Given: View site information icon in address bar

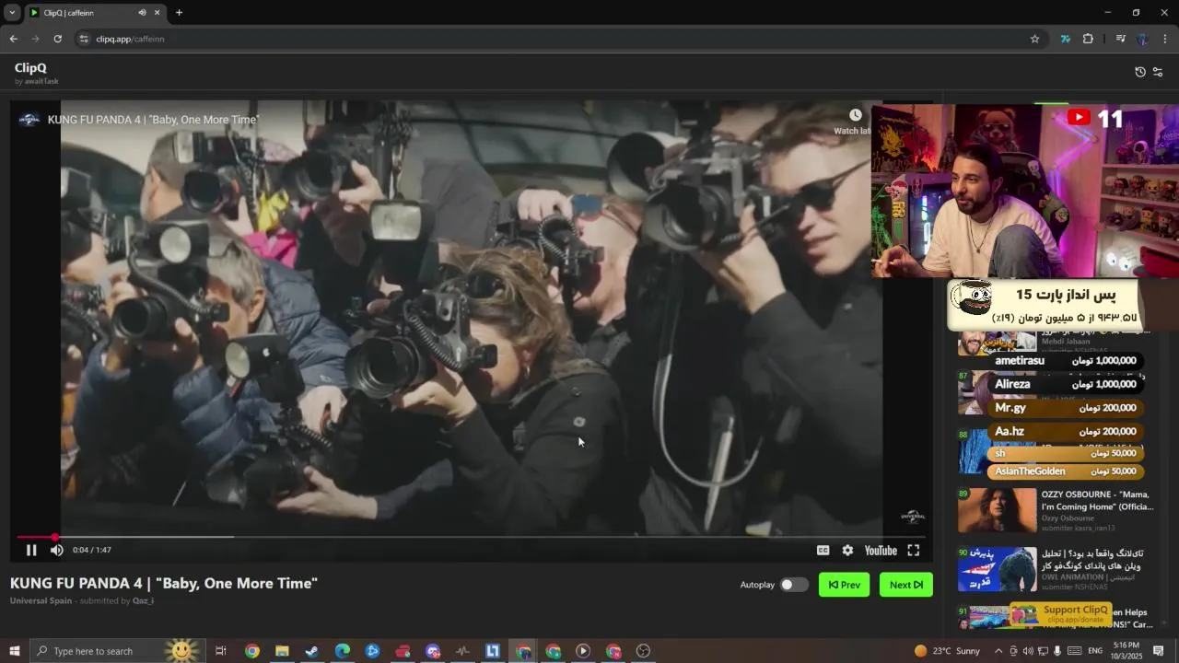Looking at the screenshot, I should (x=84, y=39).
